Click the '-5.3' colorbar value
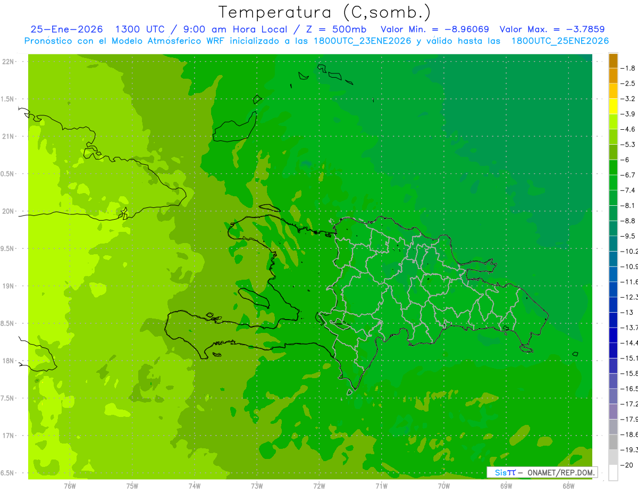Screen dimensions: 638x493 click(x=628, y=144)
